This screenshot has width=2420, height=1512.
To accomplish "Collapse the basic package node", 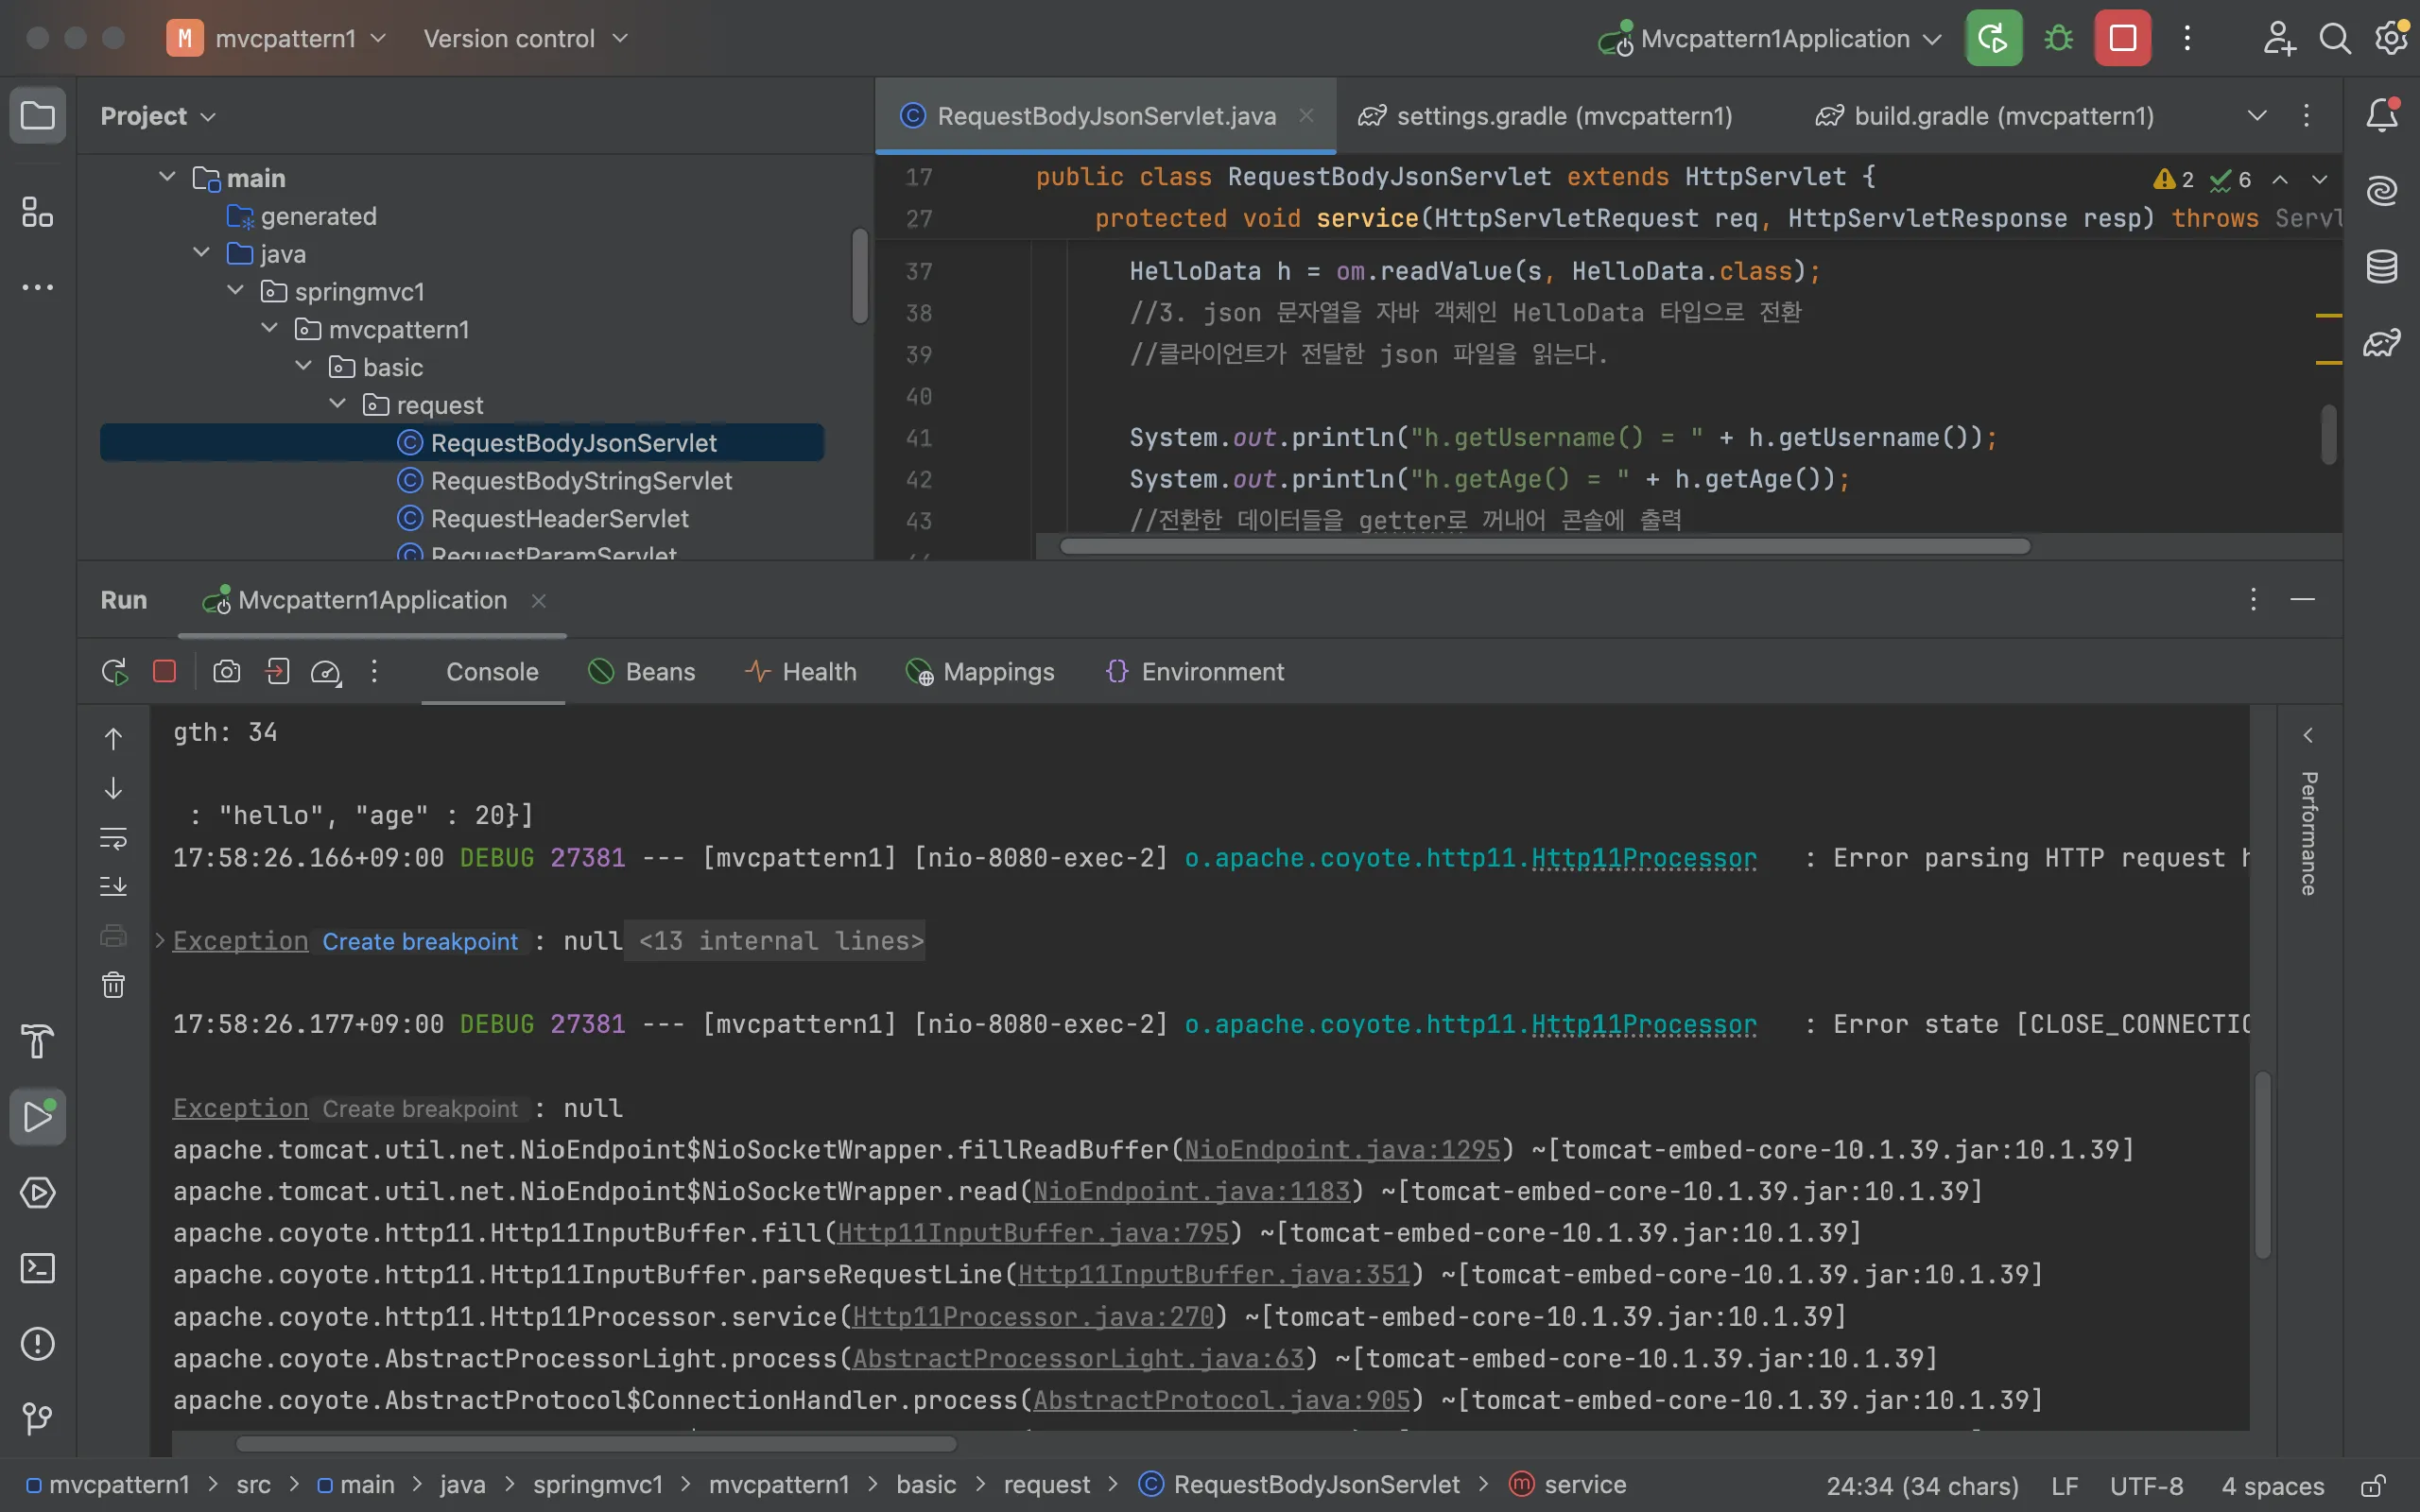I will [303, 366].
